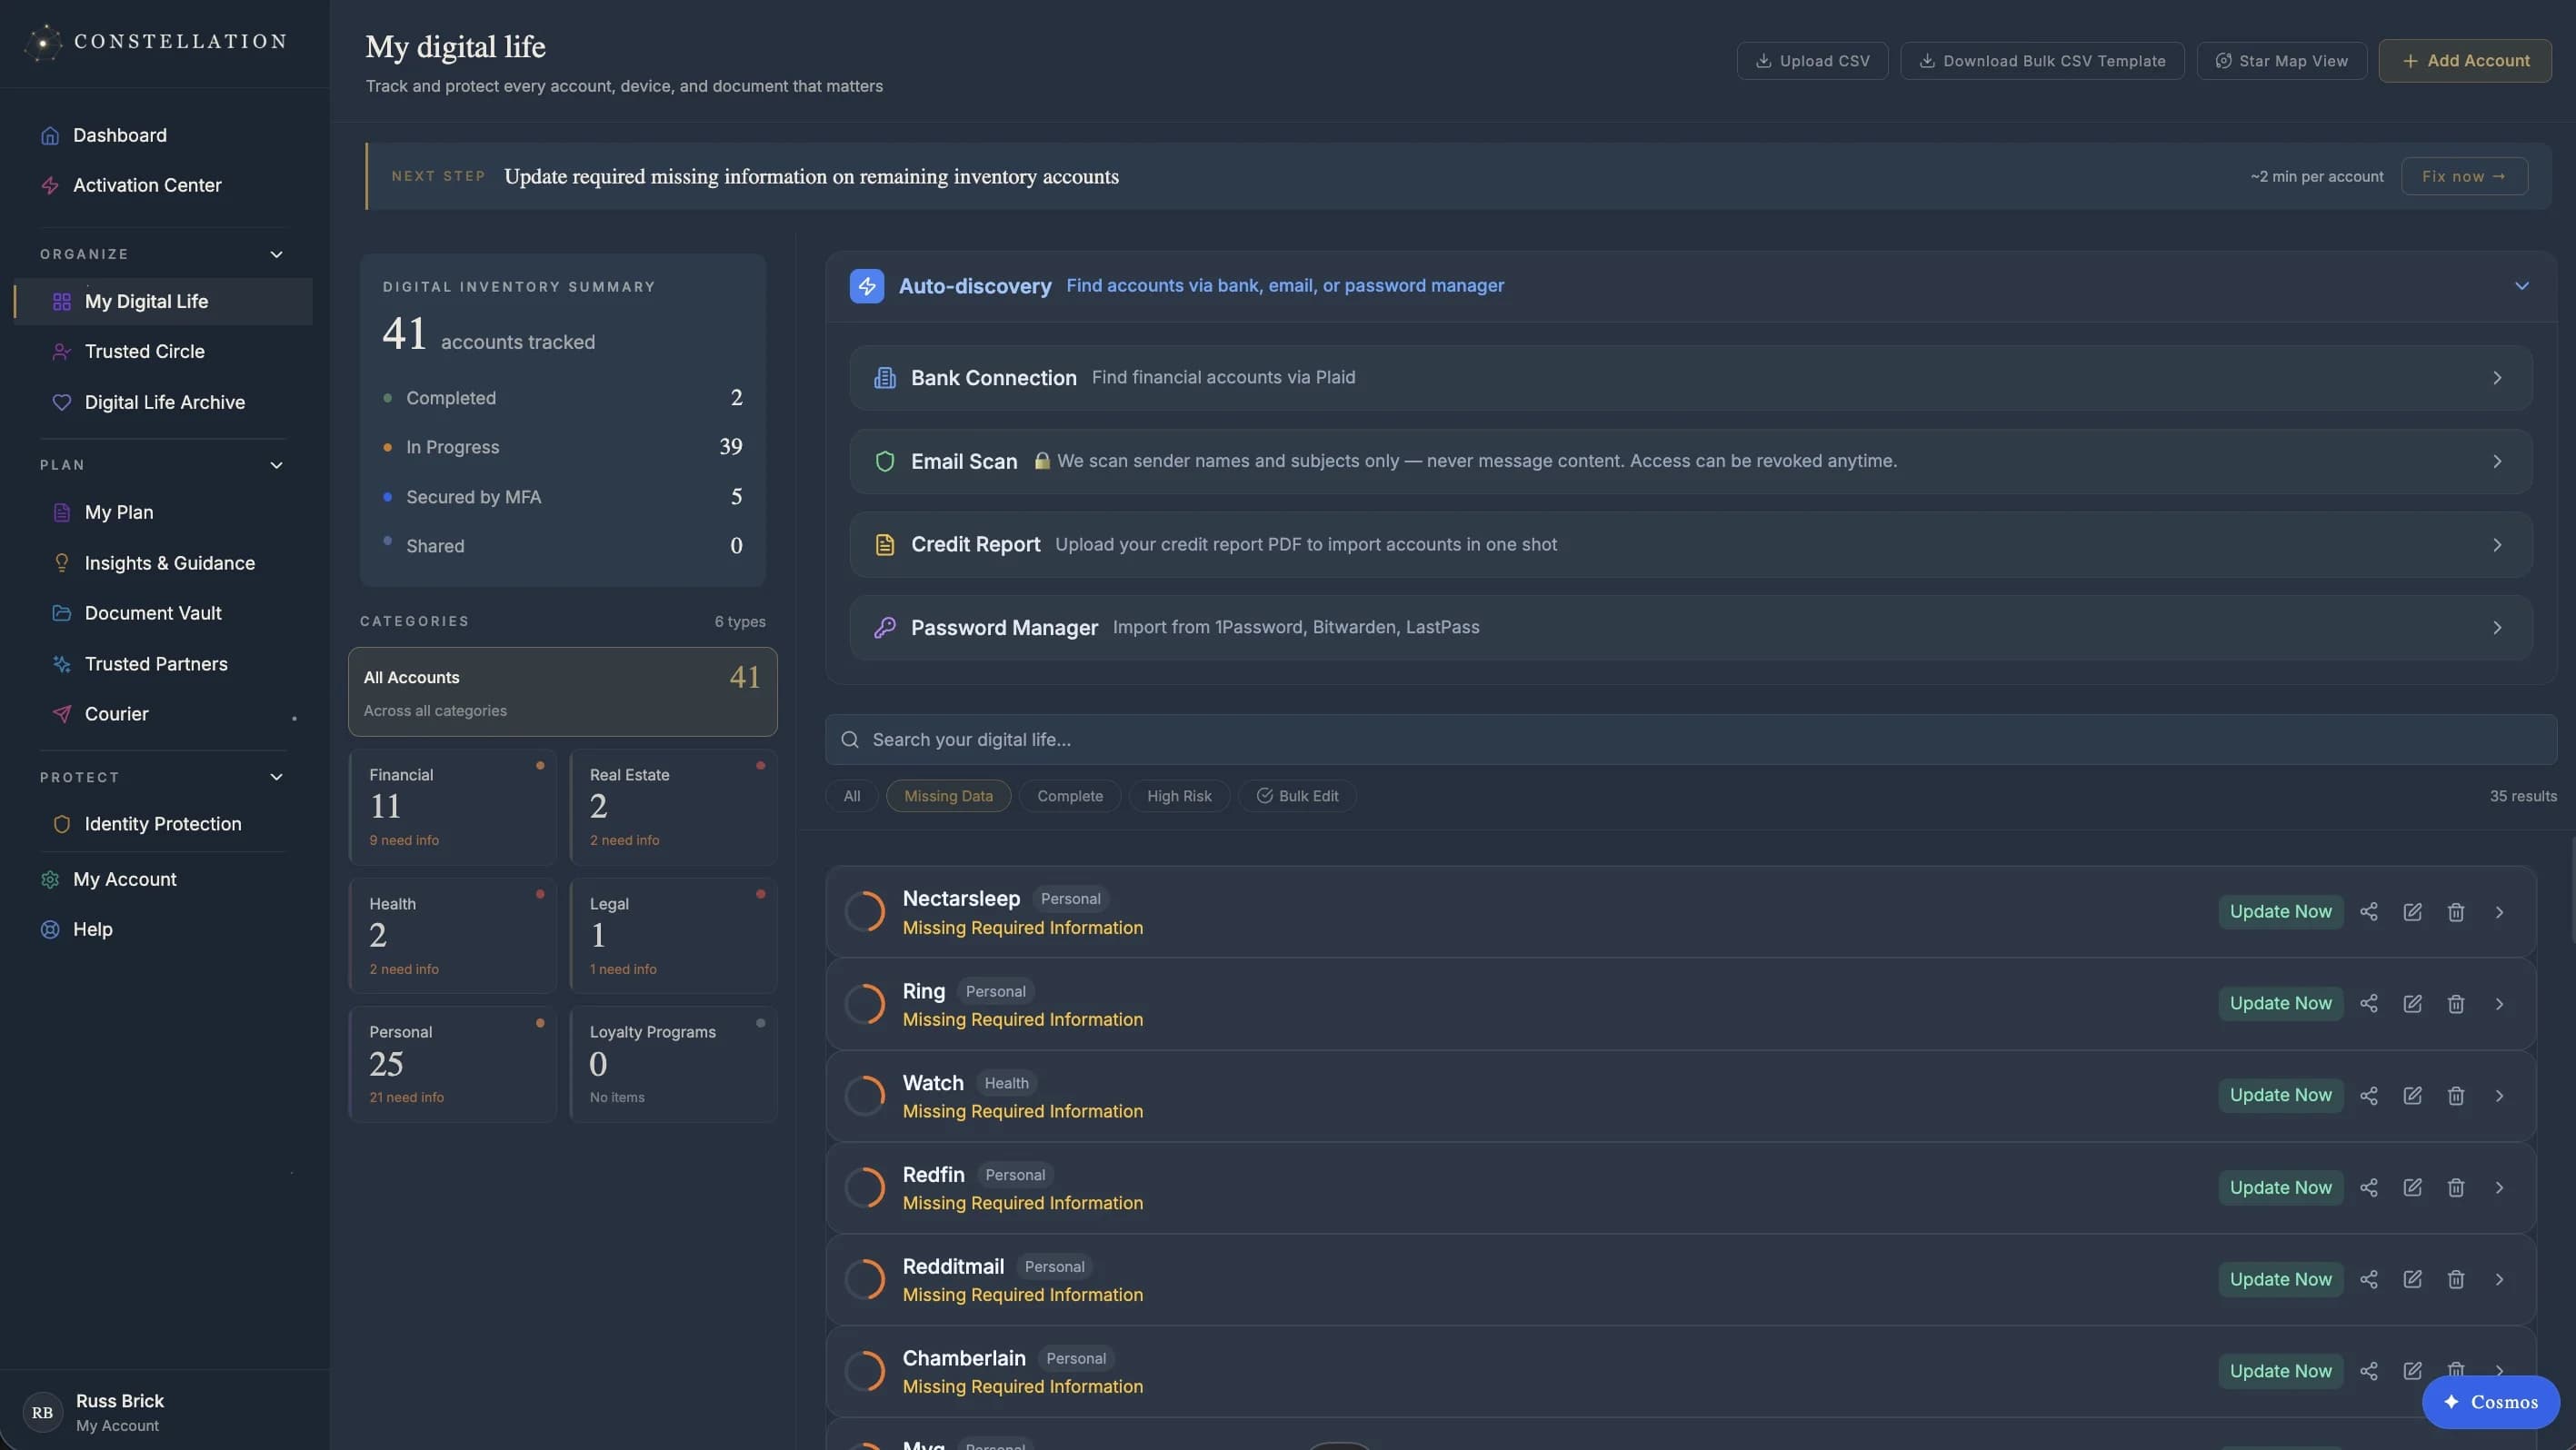2576x1450 pixels.
Task: Select the All Accounts category card
Action: coord(562,691)
